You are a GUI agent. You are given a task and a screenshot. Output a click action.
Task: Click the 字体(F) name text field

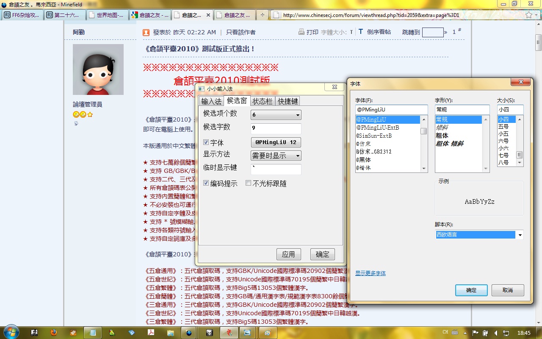coord(392,110)
